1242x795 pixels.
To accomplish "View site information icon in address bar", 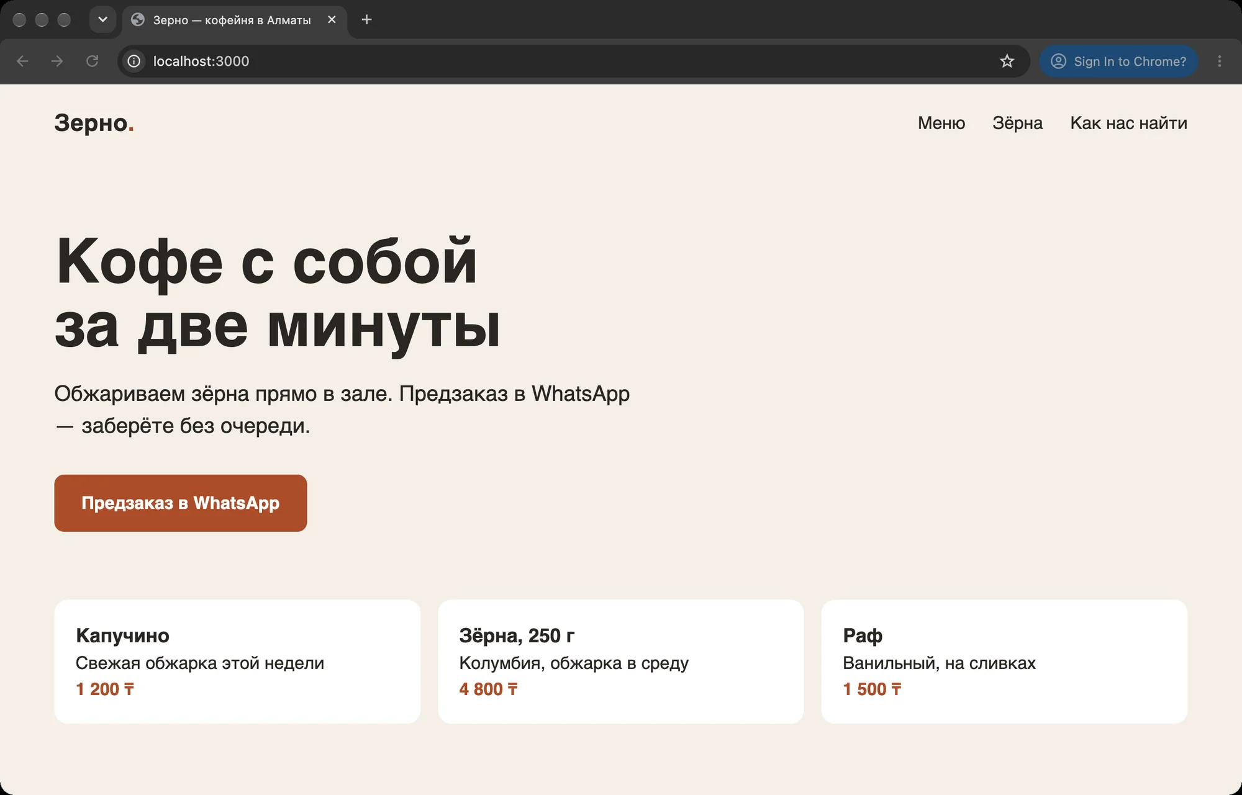I will [134, 61].
